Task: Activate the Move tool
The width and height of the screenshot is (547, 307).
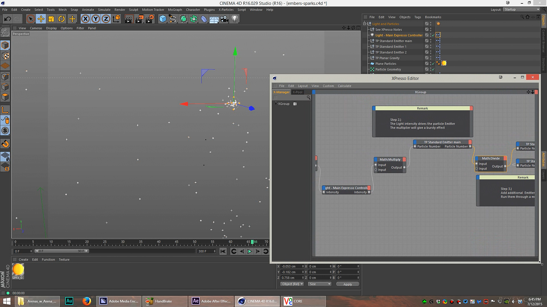Action: pyautogui.click(x=41, y=19)
